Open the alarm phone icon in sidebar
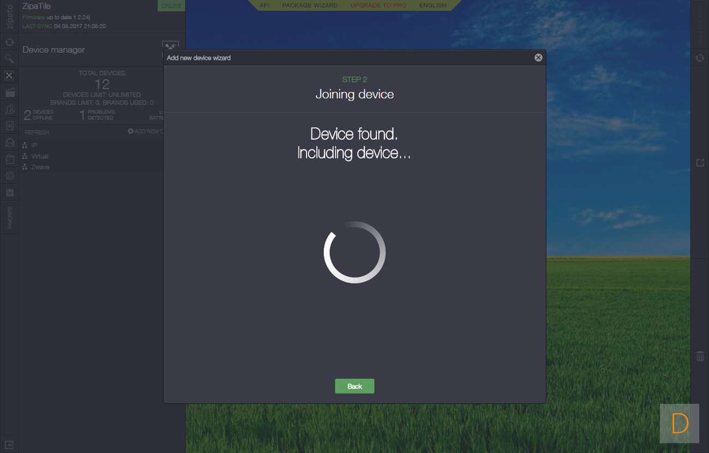Screen dimensions: 709x453 pos(9,142)
